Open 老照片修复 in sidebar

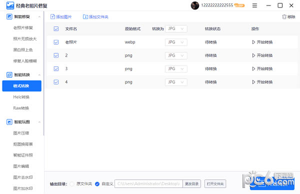[x=23, y=27]
